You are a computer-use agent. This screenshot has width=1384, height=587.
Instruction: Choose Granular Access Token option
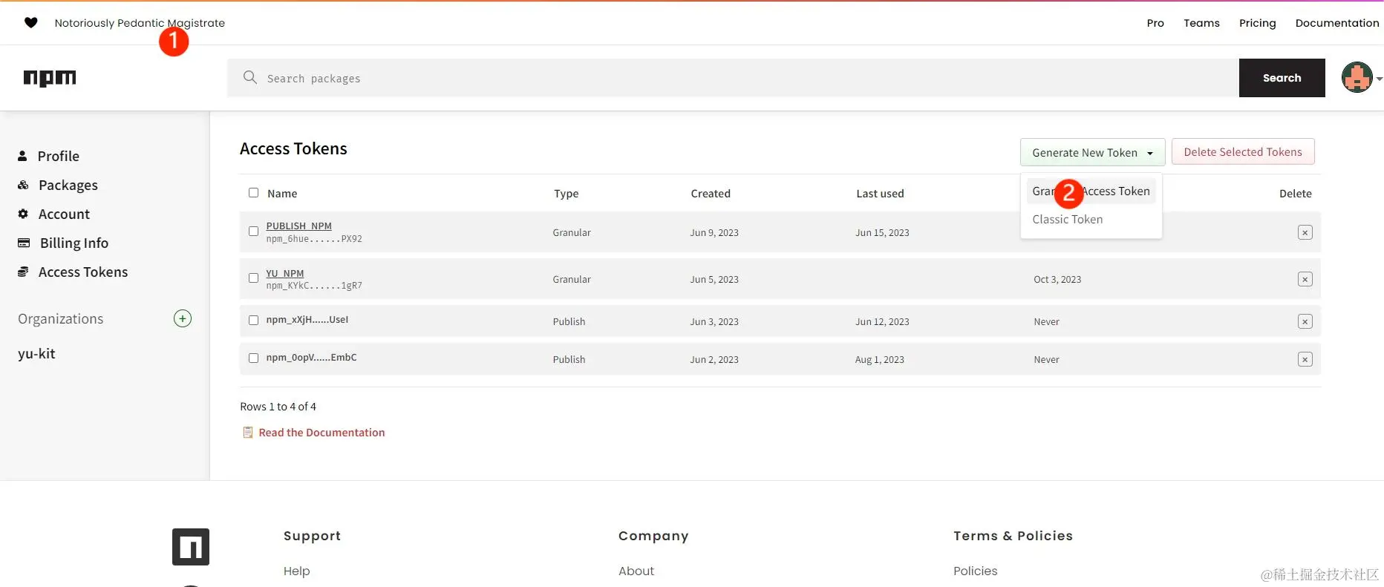click(x=1091, y=191)
